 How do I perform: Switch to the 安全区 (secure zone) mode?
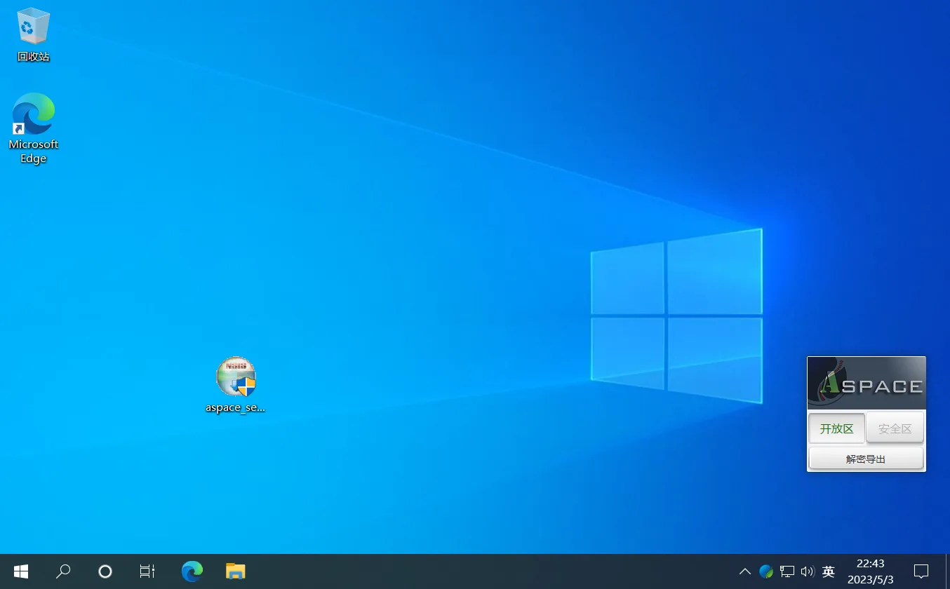[x=895, y=428]
